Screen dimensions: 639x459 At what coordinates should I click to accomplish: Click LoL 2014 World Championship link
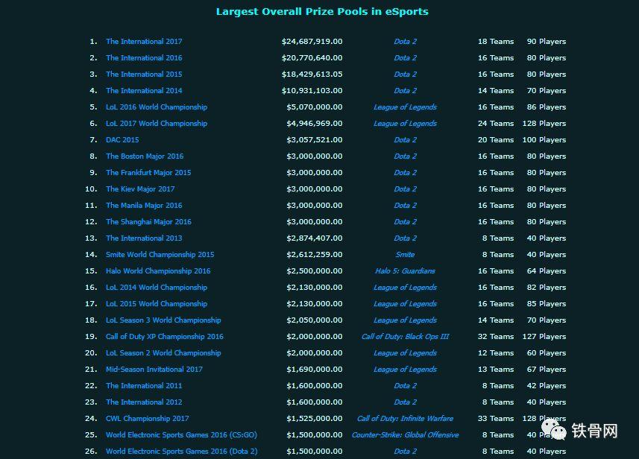[x=157, y=287]
